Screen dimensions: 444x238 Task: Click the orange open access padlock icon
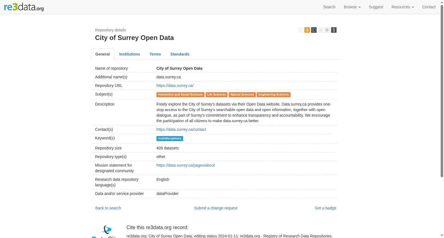pos(307,30)
